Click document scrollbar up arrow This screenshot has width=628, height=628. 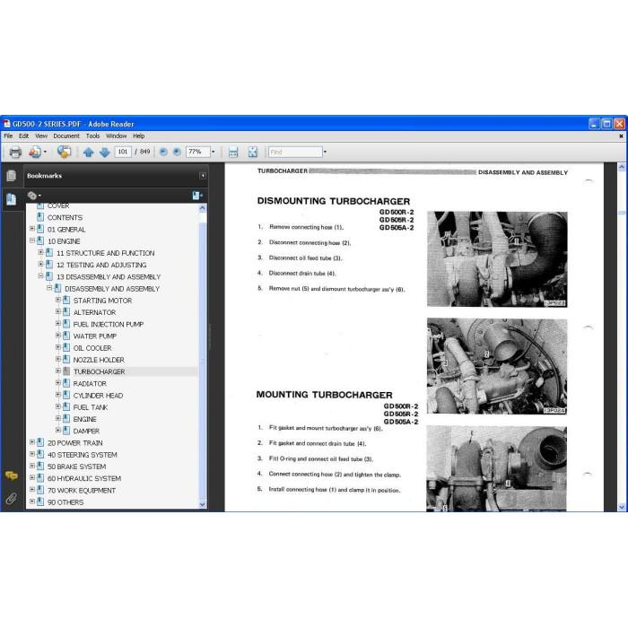[x=622, y=167]
